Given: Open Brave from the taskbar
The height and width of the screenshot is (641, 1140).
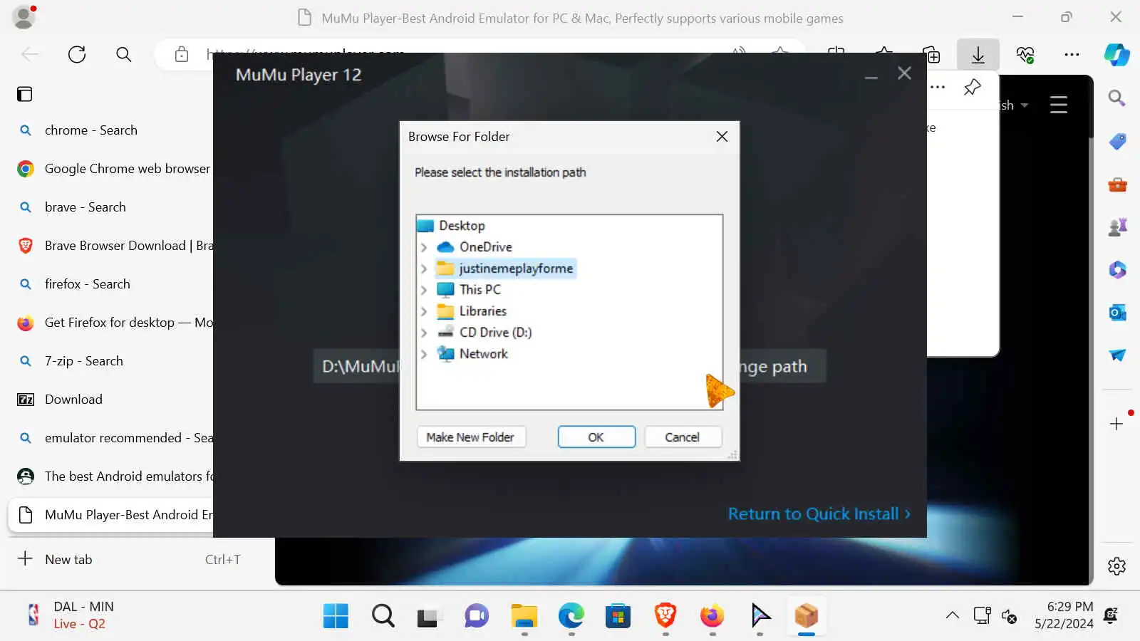Looking at the screenshot, I should pyautogui.click(x=665, y=615).
